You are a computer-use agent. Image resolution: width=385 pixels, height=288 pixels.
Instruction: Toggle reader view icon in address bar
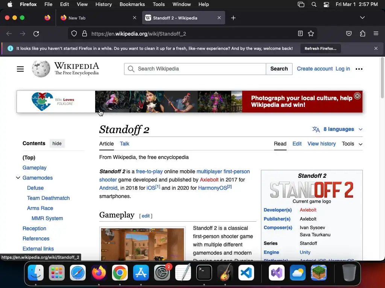(x=300, y=33)
